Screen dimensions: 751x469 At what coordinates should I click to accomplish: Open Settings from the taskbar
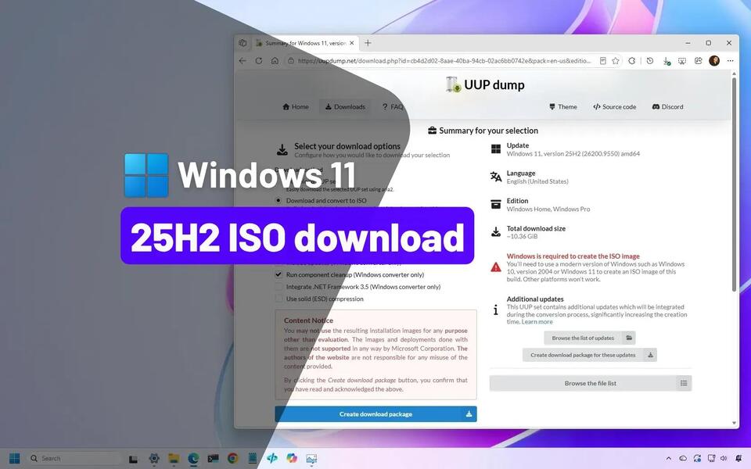tap(154, 459)
